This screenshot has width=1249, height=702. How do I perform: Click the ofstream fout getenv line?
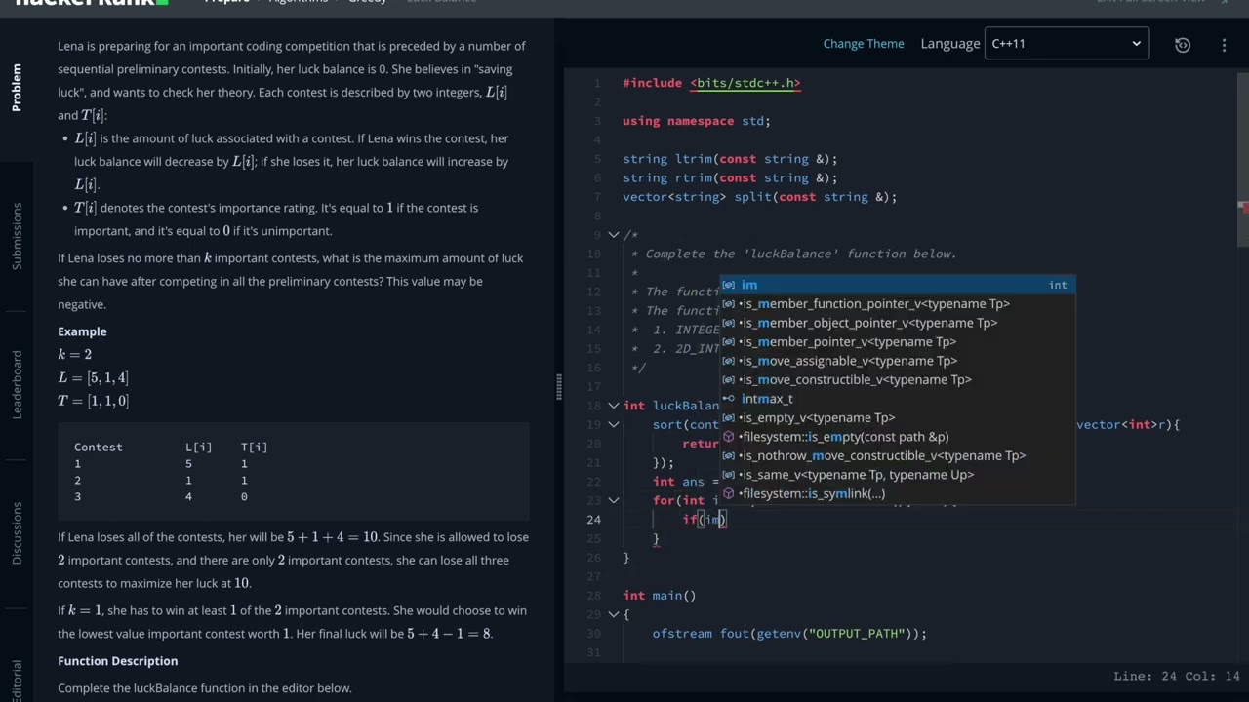pyautogui.click(x=789, y=634)
